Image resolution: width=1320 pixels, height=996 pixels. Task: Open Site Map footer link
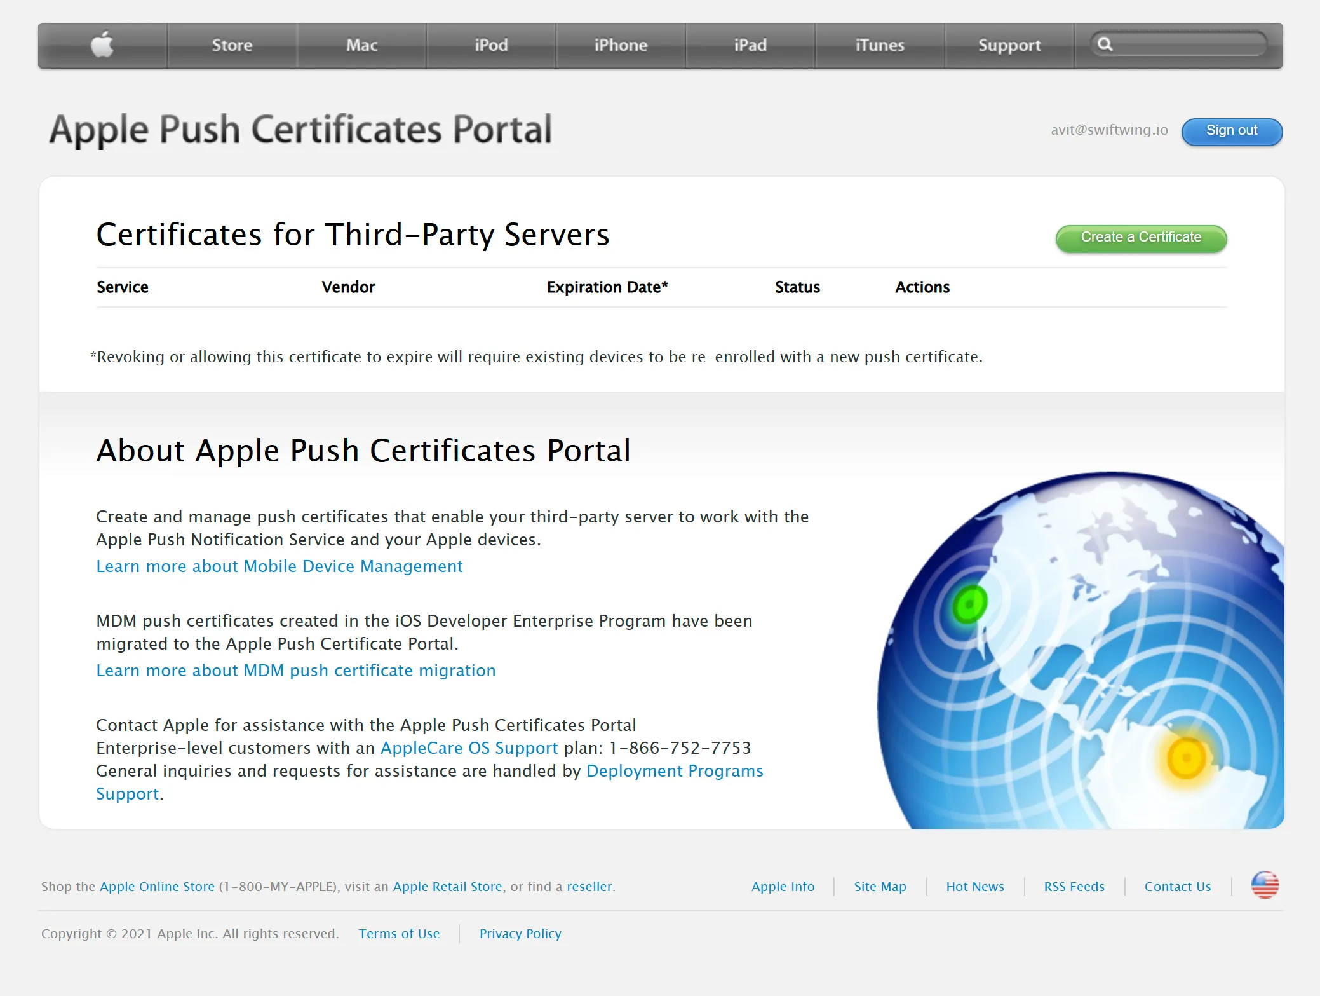[880, 887]
